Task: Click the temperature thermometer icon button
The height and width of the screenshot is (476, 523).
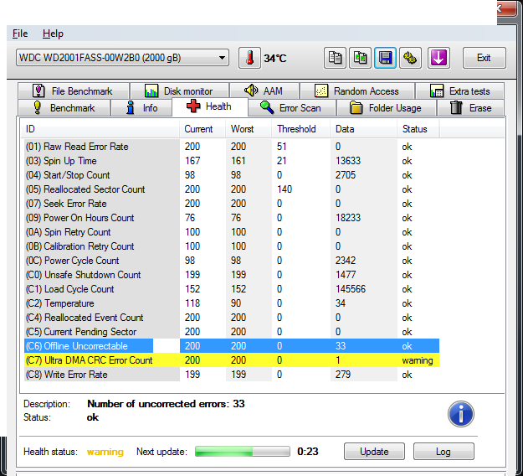Action: [x=249, y=58]
